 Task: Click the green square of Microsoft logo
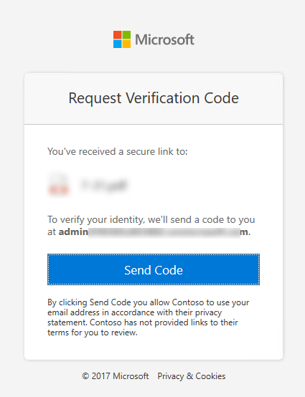pos(126,34)
